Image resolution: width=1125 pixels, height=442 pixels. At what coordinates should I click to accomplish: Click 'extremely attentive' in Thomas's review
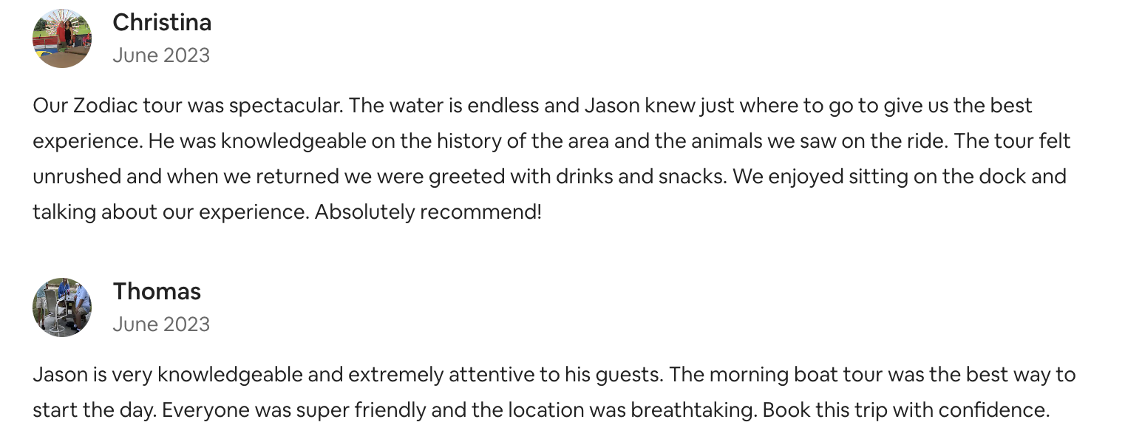(442, 375)
